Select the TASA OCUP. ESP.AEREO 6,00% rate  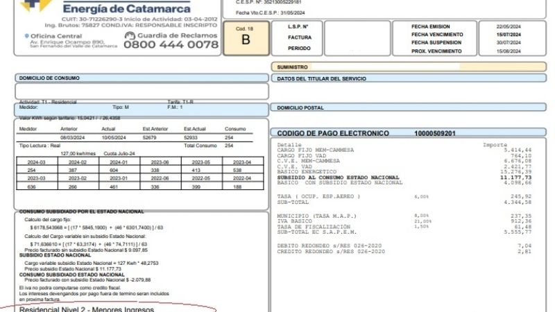coord(421,197)
